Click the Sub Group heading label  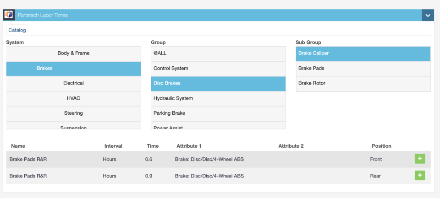point(308,42)
